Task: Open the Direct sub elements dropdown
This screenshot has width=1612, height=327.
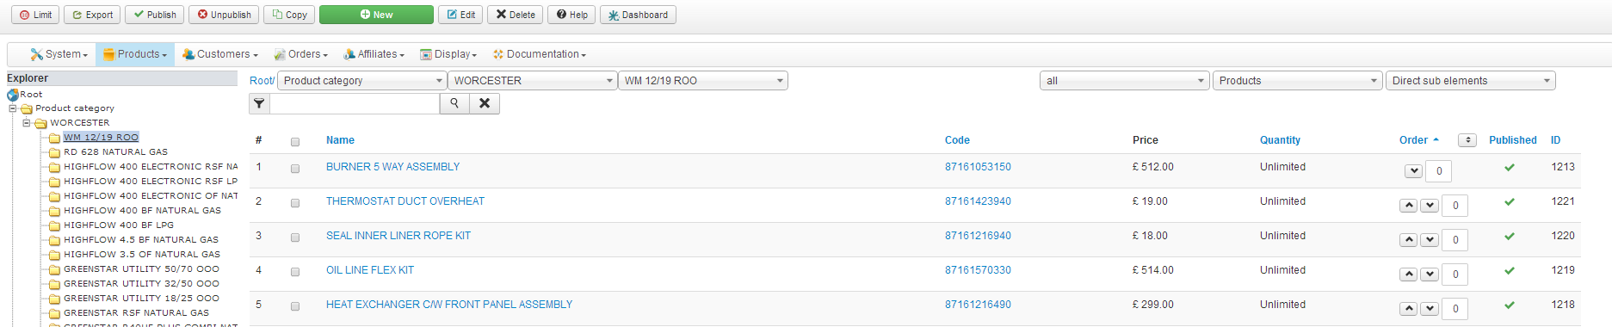Action: pyautogui.click(x=1470, y=81)
